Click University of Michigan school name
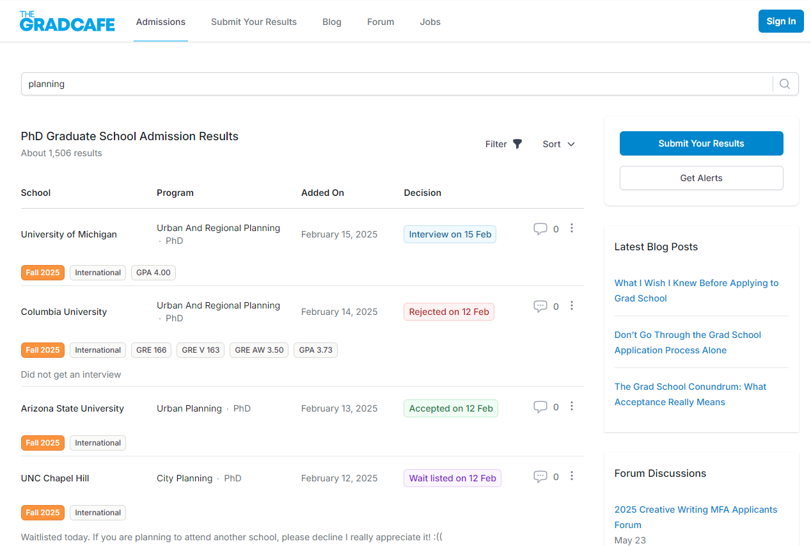Viewport: 811px width, 546px height. tap(69, 234)
